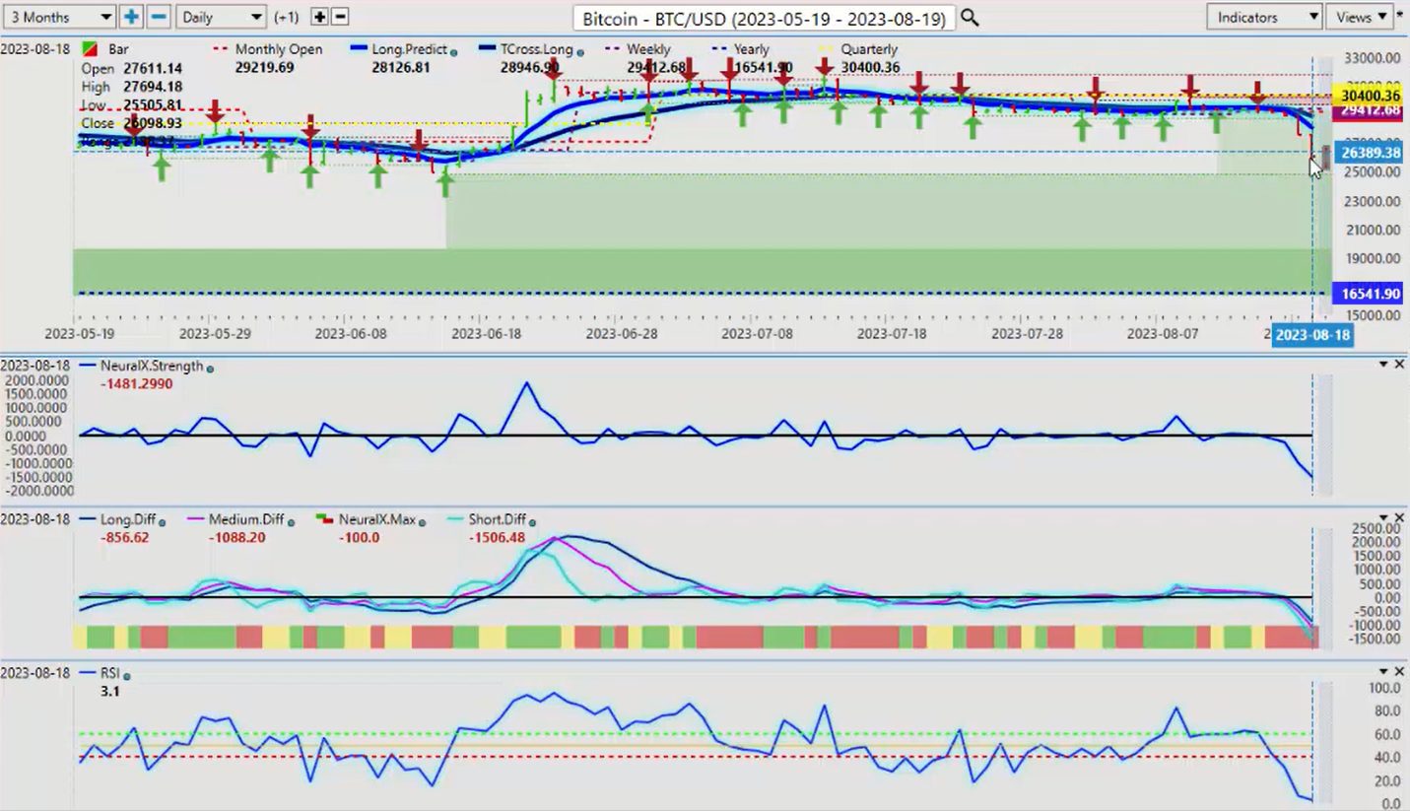Close the NeuralX.Strength panel
This screenshot has width=1410, height=811.
coord(1399,365)
